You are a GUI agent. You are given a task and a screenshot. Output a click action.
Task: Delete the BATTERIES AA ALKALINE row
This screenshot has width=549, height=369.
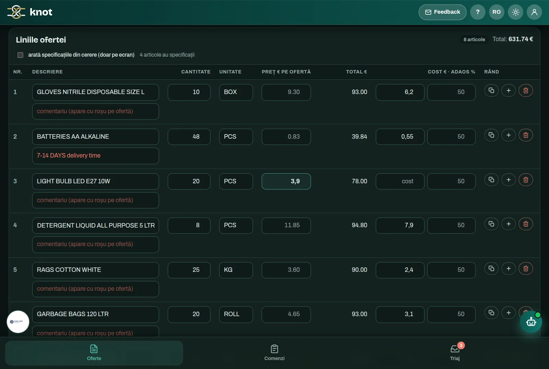[x=526, y=135]
